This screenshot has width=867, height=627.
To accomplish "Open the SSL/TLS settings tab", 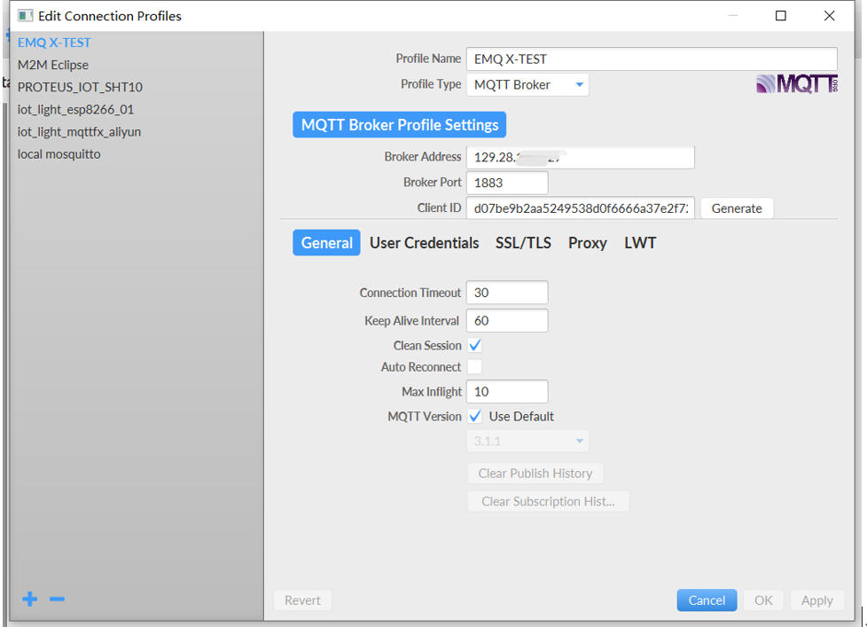I will coord(523,242).
